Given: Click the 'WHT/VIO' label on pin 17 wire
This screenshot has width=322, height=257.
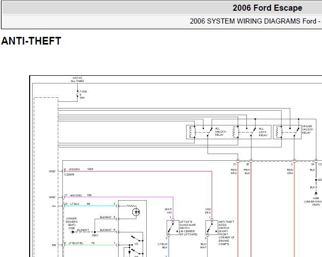Looking at the screenshot, I should pyautogui.click(x=76, y=196).
